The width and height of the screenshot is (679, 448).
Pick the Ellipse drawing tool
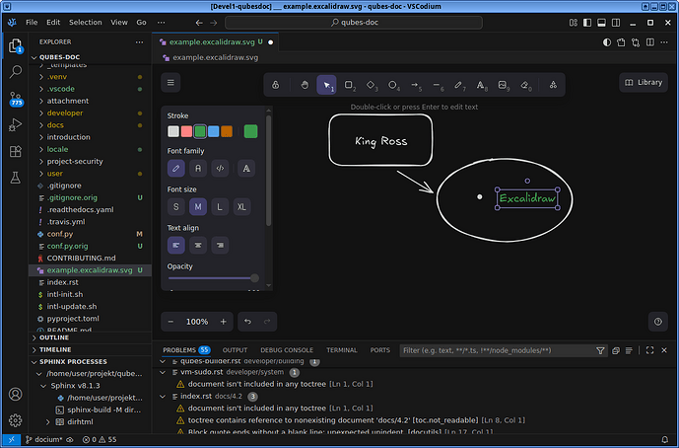point(392,85)
